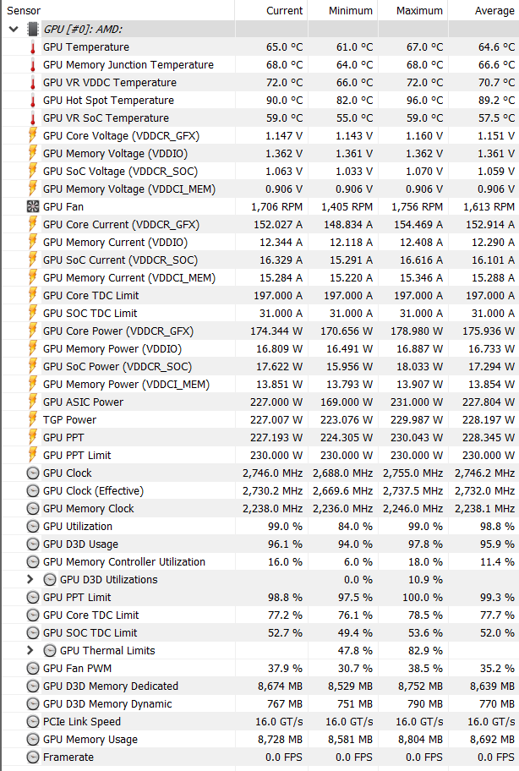519x771 pixels.
Task: Click lightning icon of GPU Core Current (VDDCR_GFX)
Action: pos(32,224)
